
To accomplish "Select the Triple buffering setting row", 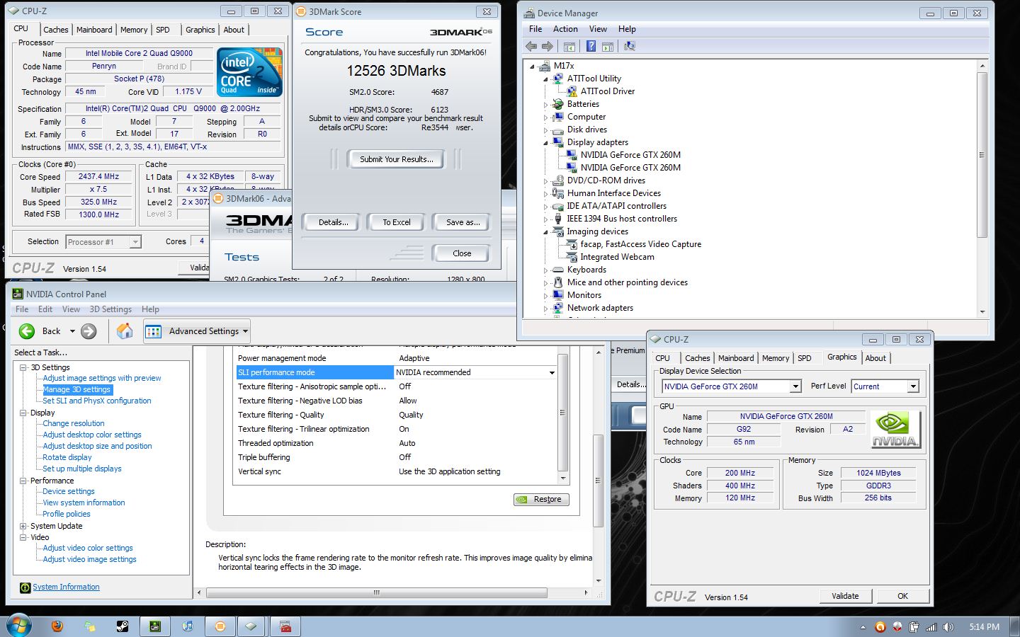I will [x=397, y=457].
